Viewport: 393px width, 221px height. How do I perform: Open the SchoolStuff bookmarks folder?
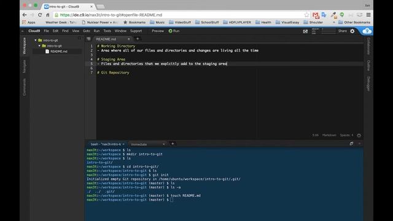pyautogui.click(x=207, y=22)
